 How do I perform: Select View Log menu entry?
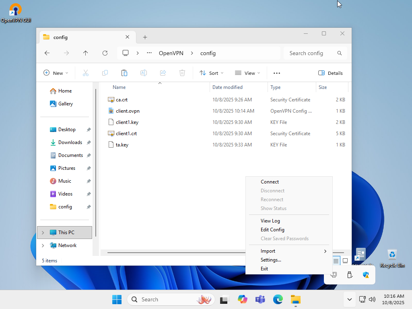tap(270, 221)
